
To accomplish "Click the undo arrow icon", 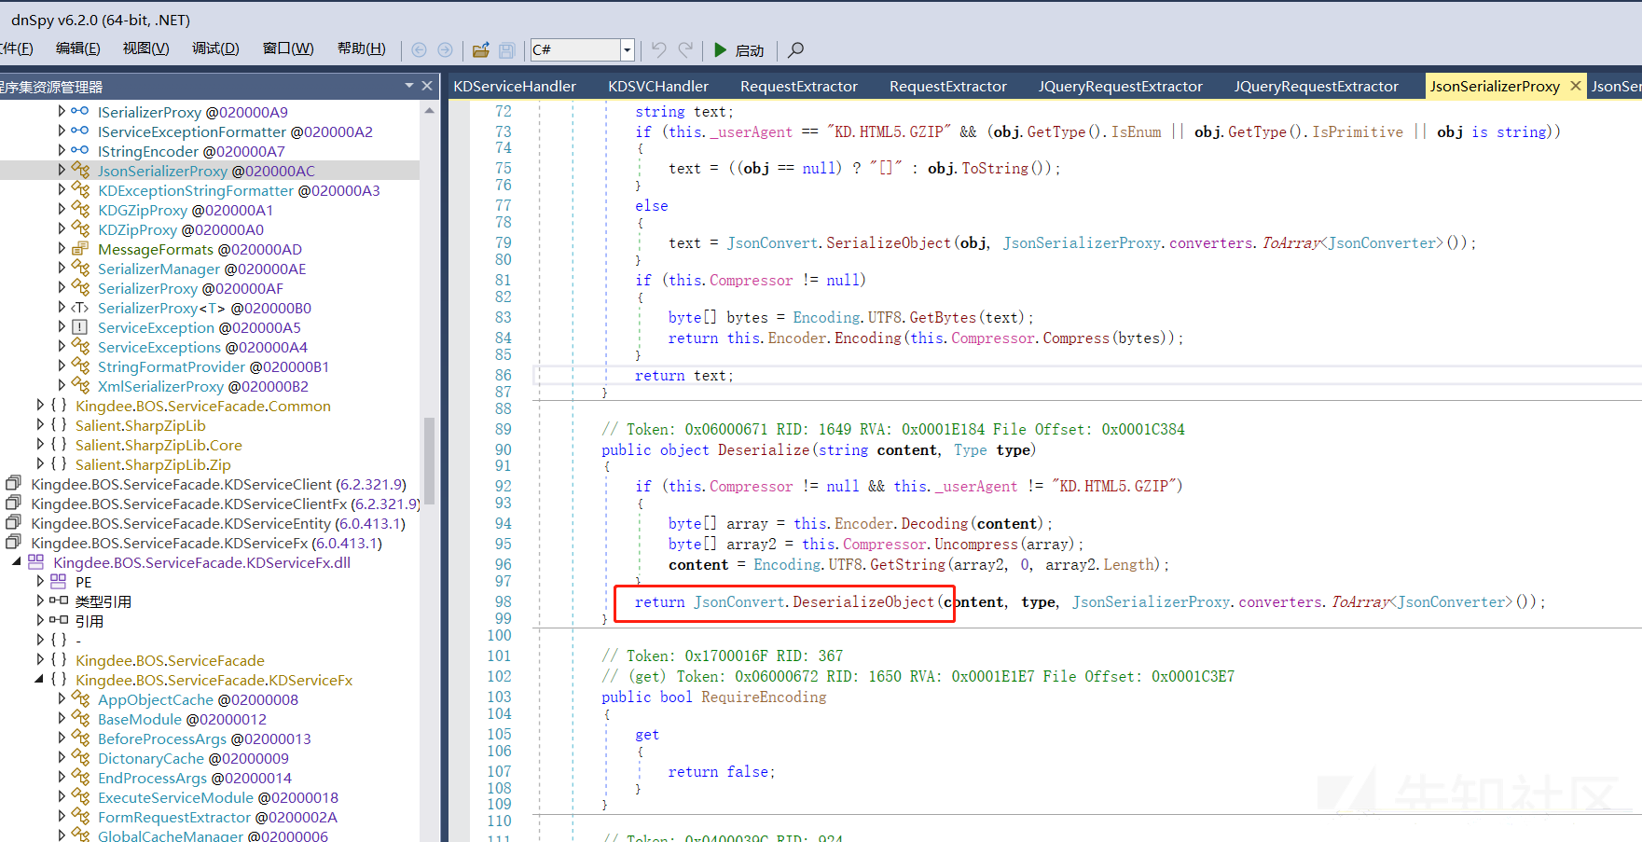I will point(658,49).
